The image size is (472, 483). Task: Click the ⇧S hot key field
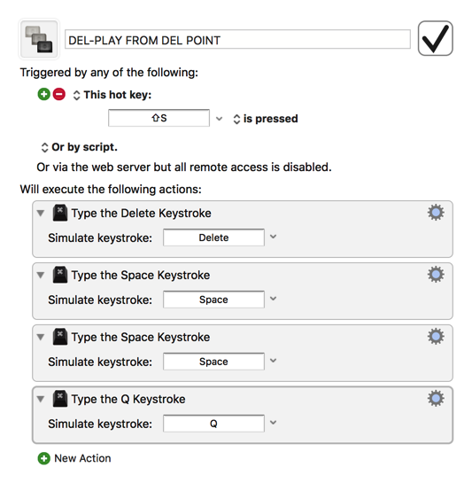159,118
